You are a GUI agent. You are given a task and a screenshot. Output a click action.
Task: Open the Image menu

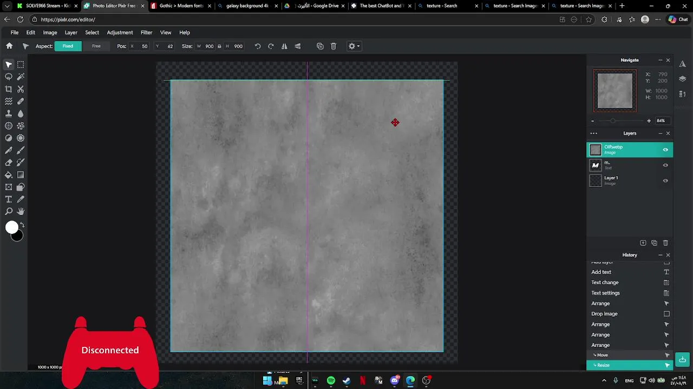(x=50, y=32)
